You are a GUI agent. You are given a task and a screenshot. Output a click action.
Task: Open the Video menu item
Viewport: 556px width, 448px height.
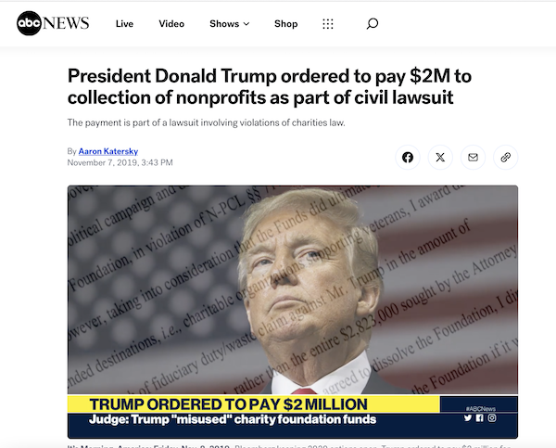171,24
